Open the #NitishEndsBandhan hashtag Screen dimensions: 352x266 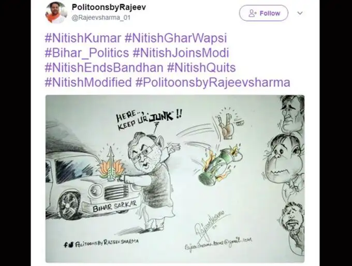(x=104, y=68)
